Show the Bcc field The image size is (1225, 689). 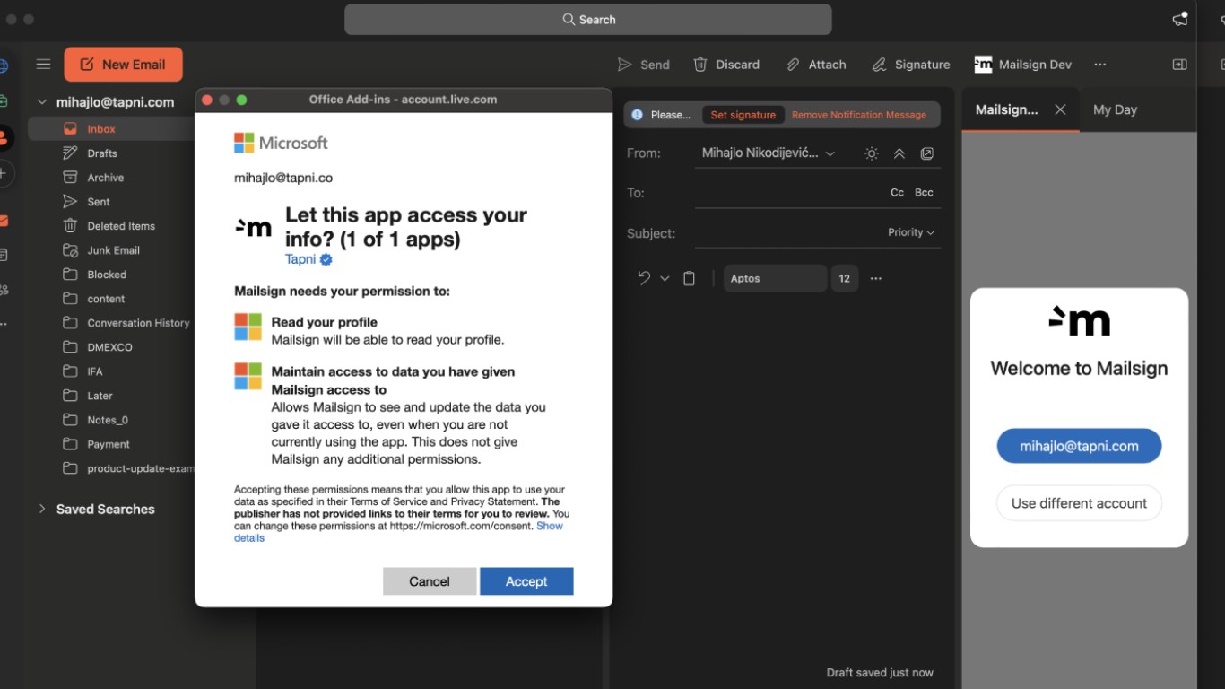point(924,193)
